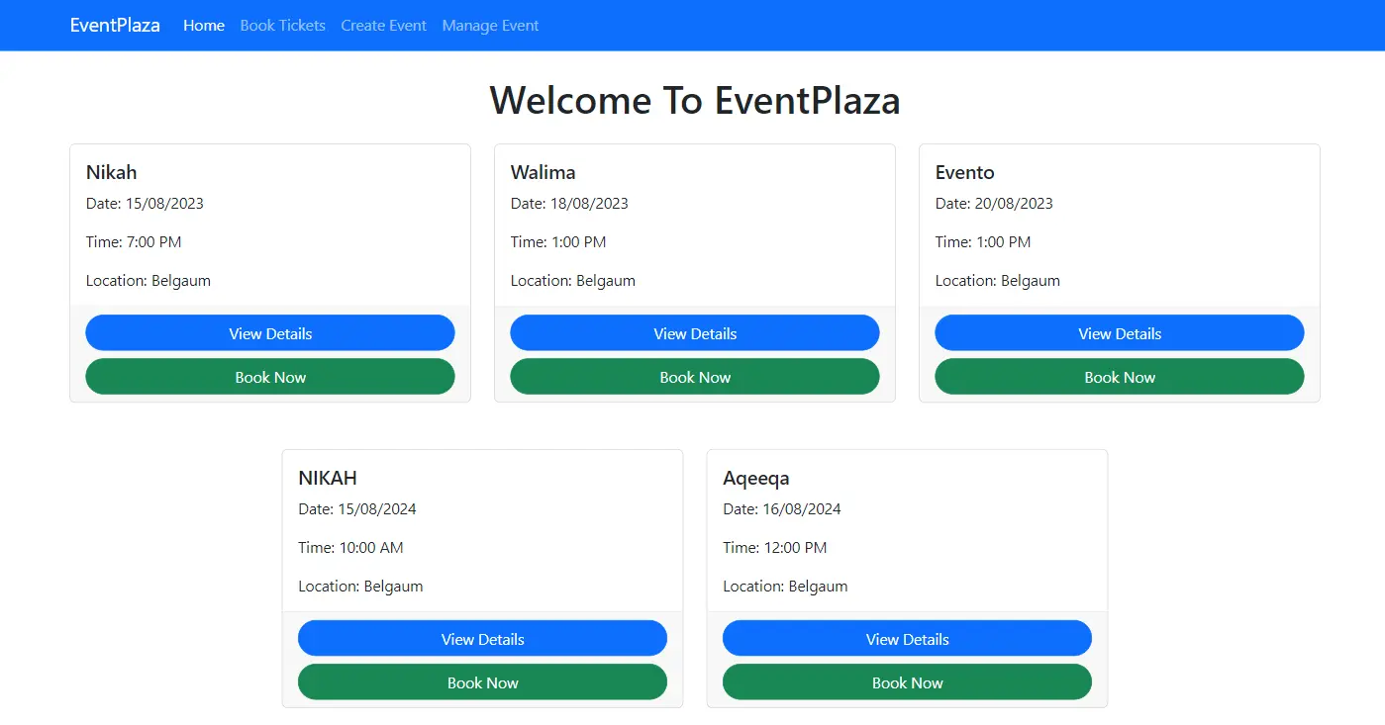Book Now for the Evento event
Screen dimensions: 1385x725
click(1120, 377)
